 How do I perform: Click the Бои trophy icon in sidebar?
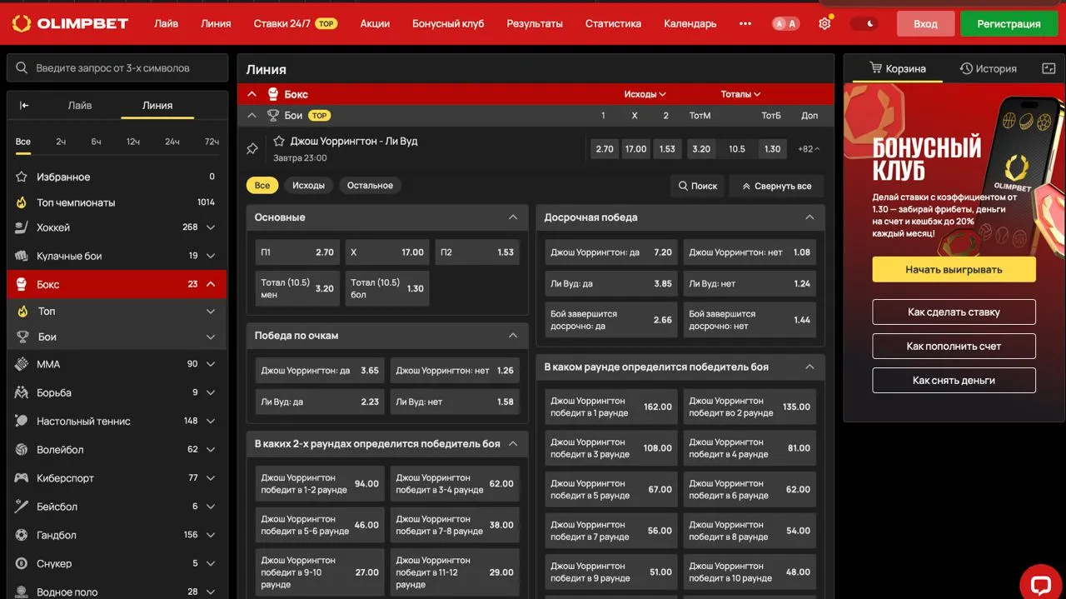(x=22, y=337)
